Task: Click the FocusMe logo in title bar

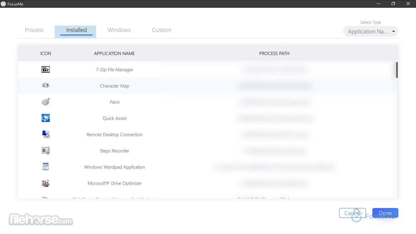Action: 3,4
